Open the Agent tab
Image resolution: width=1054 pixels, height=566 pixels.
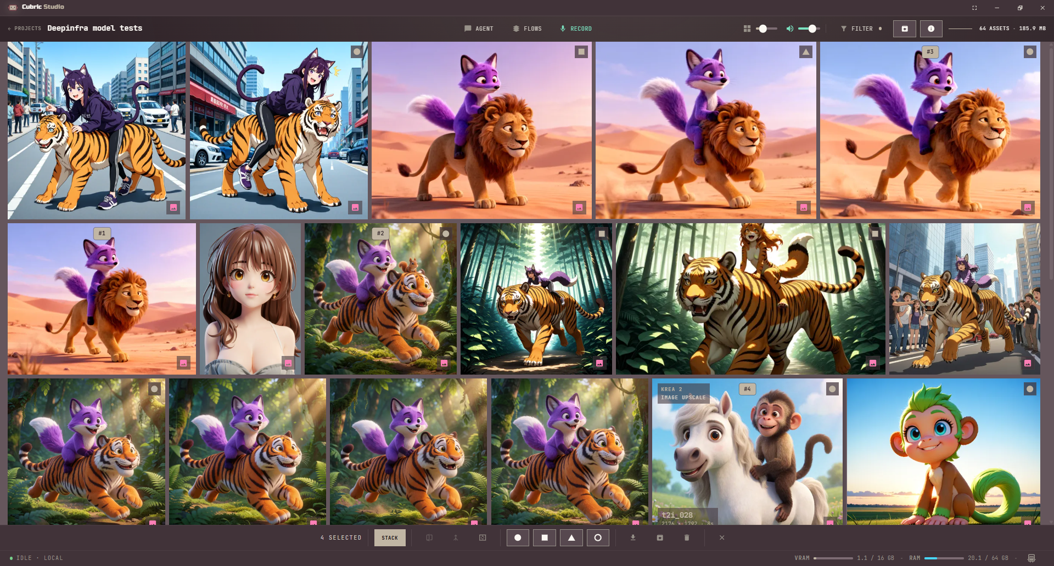(479, 29)
